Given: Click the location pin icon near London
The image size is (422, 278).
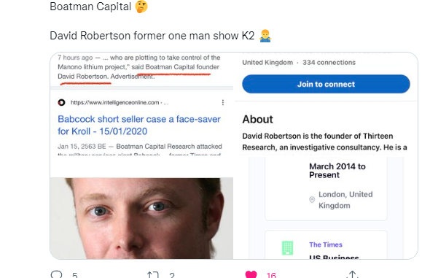Looking at the screenshot, I should [x=312, y=199].
